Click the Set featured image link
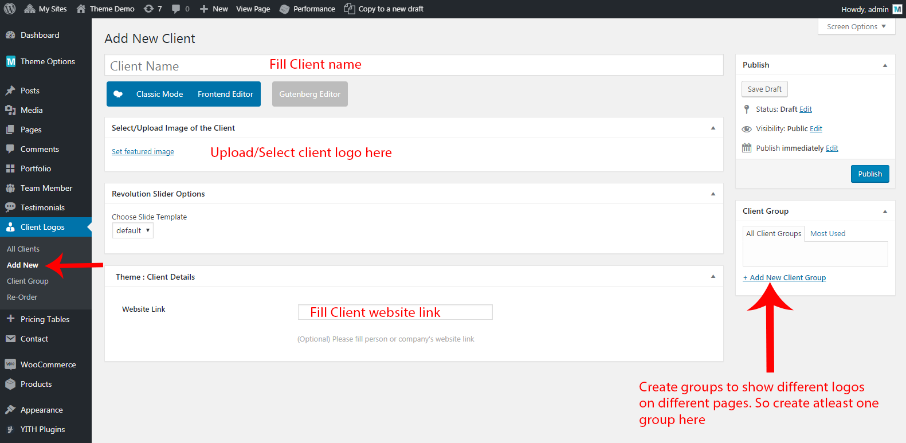Viewport: 906px width, 443px height. 143,151
